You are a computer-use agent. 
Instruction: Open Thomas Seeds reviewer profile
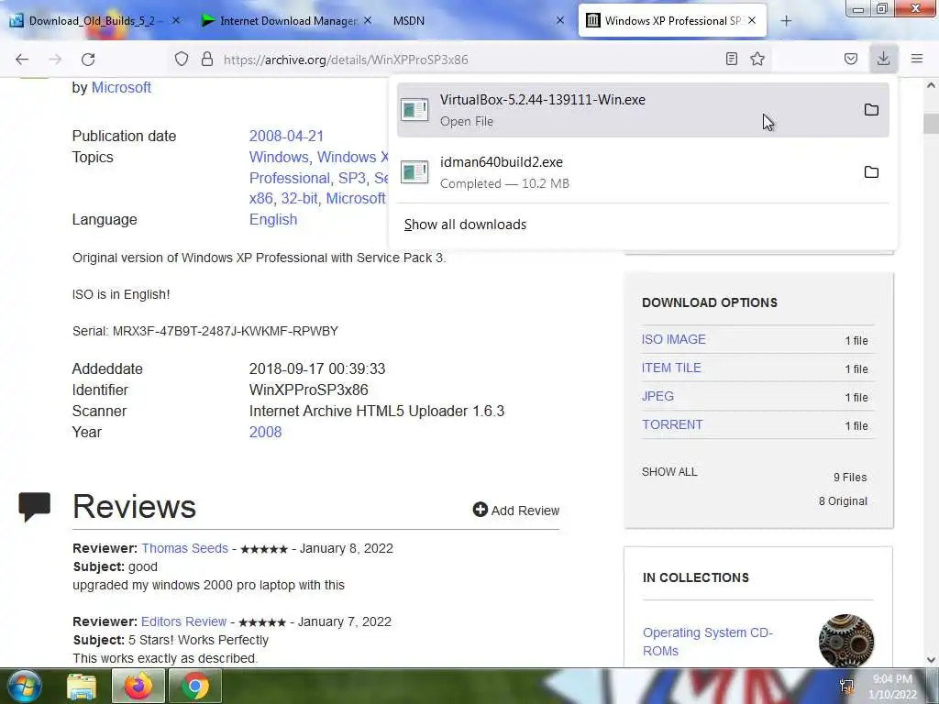pos(185,548)
